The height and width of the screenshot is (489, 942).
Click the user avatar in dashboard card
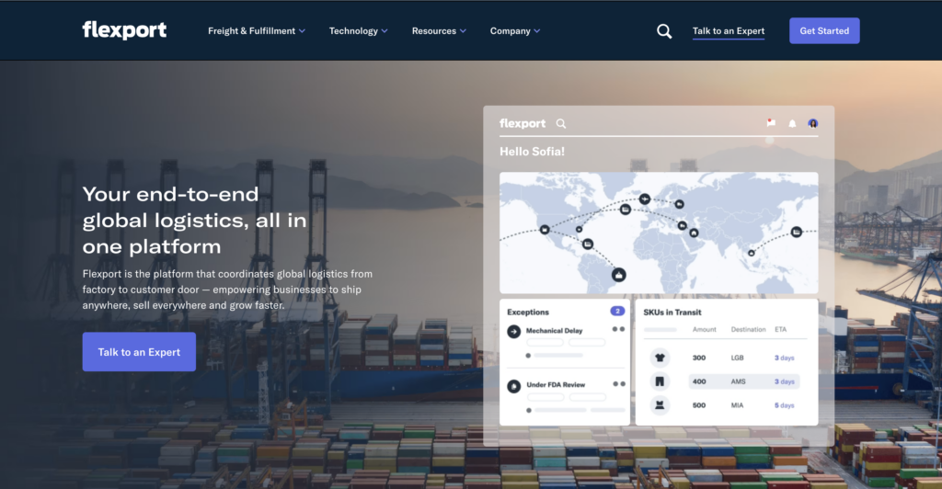click(813, 123)
